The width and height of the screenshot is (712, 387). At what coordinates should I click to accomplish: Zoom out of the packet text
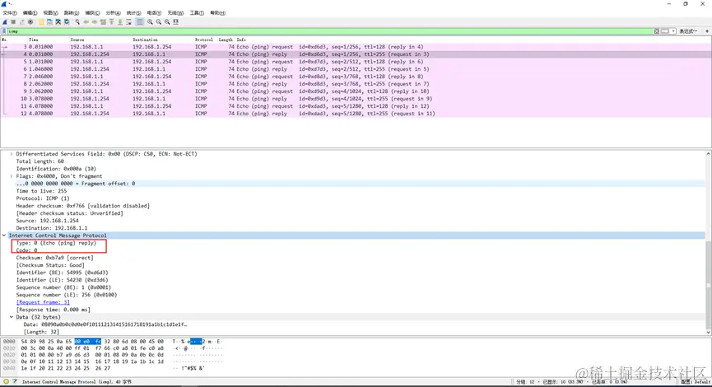click(159, 21)
